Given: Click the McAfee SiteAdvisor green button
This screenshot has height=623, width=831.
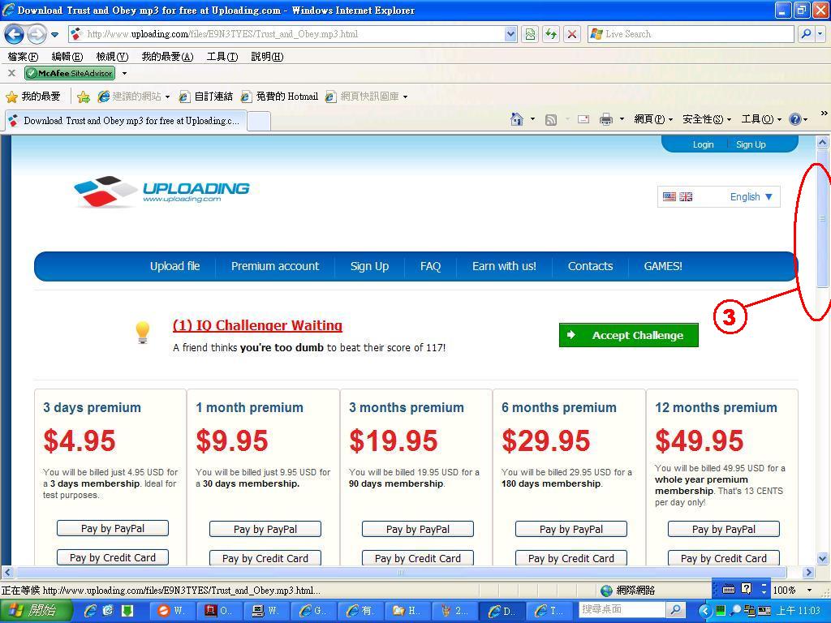Looking at the screenshot, I should (70, 73).
